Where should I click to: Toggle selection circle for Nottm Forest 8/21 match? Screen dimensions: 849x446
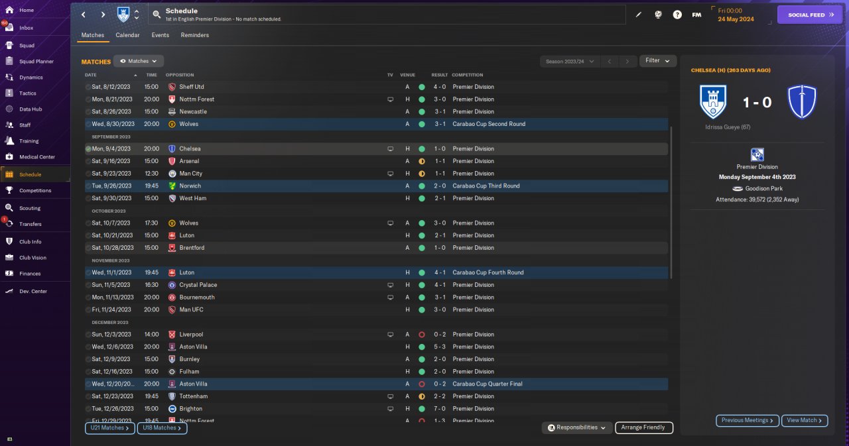[x=88, y=99]
